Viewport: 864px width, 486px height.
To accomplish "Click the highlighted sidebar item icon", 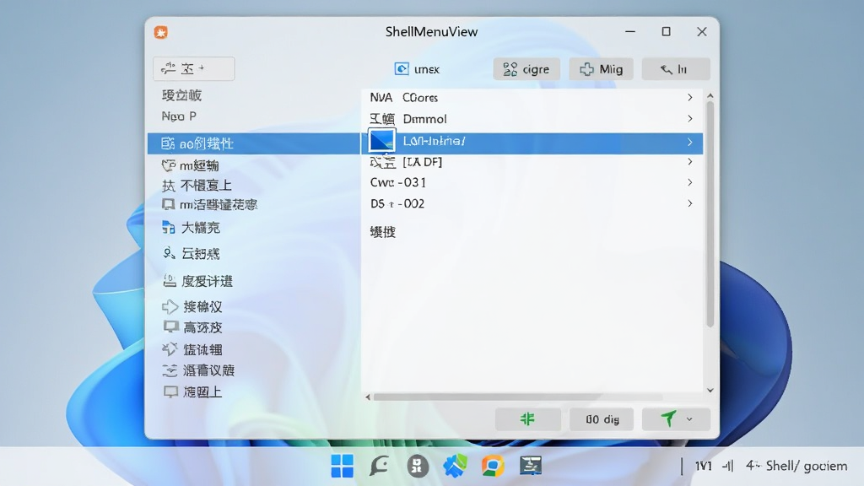I will 168,143.
